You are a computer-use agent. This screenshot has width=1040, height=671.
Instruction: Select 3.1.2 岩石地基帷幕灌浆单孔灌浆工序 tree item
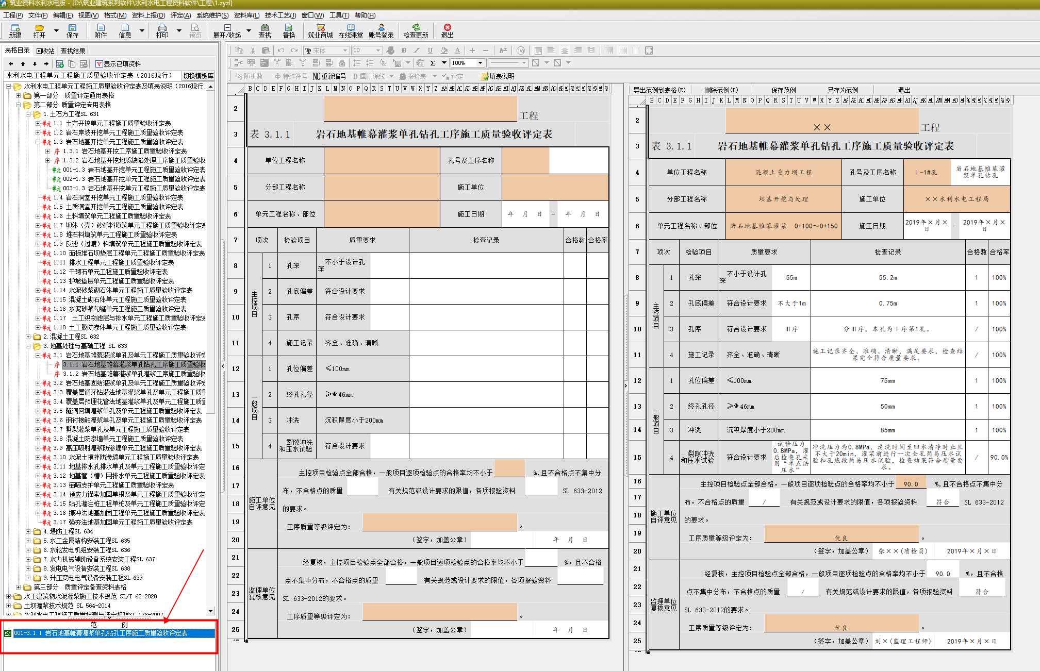point(134,374)
